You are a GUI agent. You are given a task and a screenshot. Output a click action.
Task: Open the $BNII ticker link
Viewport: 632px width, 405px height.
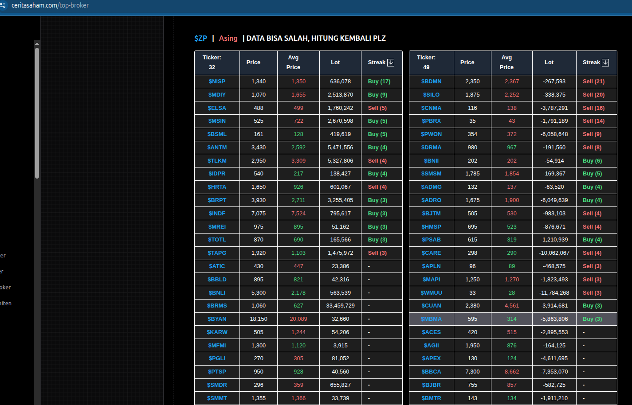pyautogui.click(x=432, y=161)
